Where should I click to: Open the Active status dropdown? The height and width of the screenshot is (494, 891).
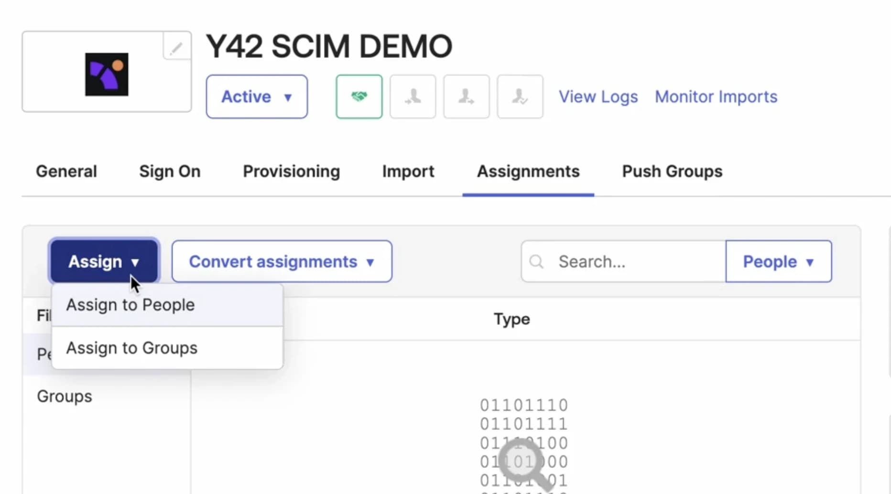click(257, 97)
